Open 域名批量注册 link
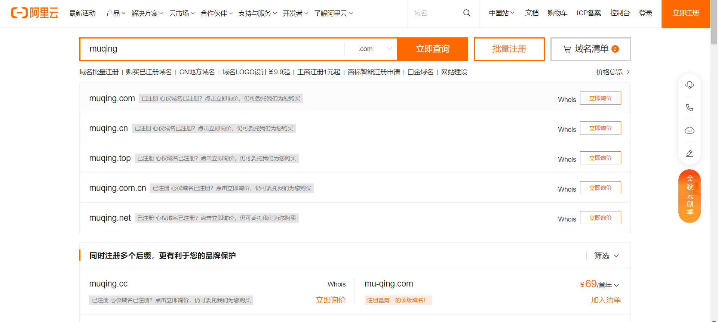Viewport: 718px width, 322px height. [x=99, y=72]
